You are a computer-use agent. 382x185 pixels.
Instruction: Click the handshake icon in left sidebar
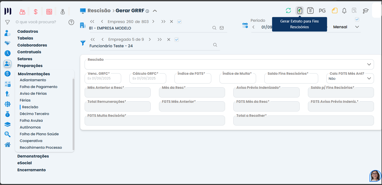coord(8,43)
